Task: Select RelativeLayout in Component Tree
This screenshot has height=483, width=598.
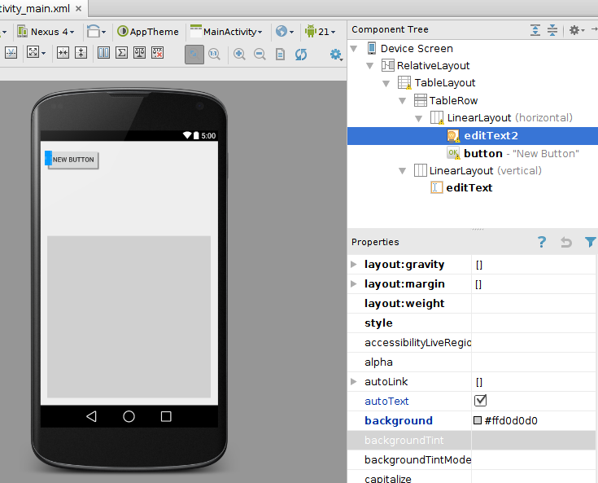Action: coord(433,66)
